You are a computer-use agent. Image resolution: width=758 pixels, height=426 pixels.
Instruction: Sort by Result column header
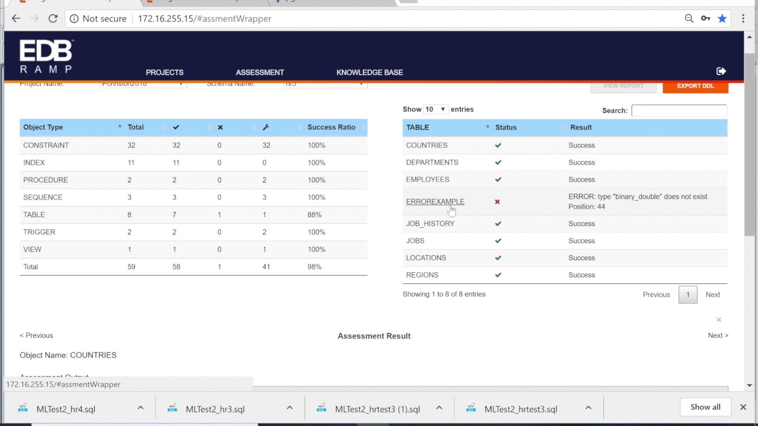(x=647, y=127)
